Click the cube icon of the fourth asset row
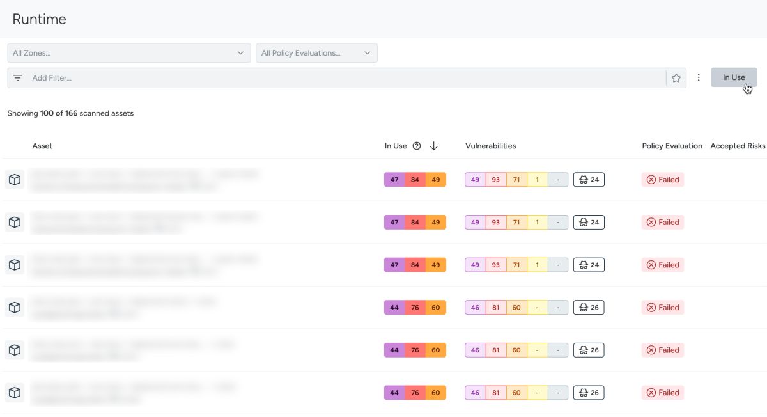Screen dimensions: 767x417 (x=15, y=308)
